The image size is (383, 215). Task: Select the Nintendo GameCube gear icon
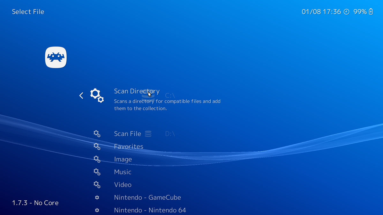[97, 197]
